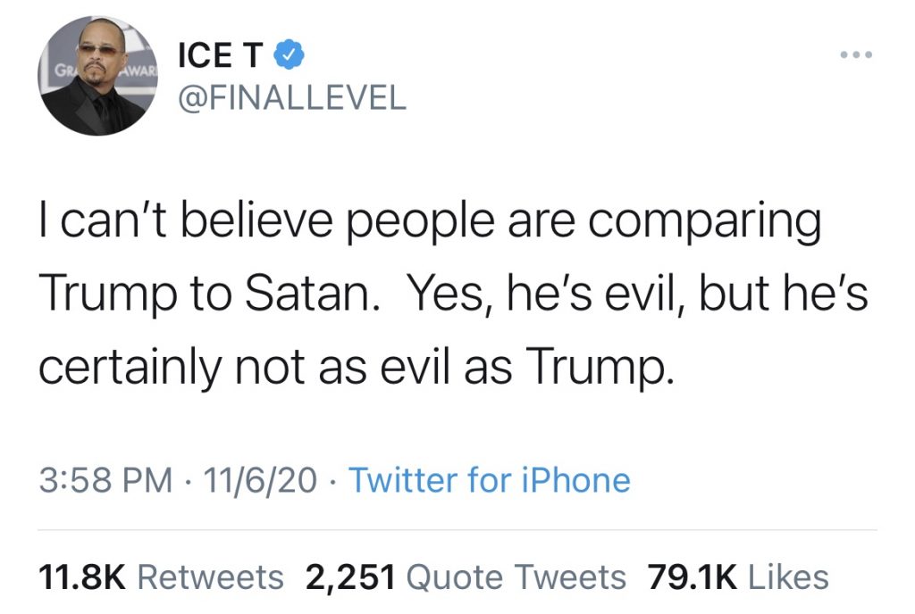Open the three-dot more options menu
Viewport: 915px width, 614px height.
856,54
